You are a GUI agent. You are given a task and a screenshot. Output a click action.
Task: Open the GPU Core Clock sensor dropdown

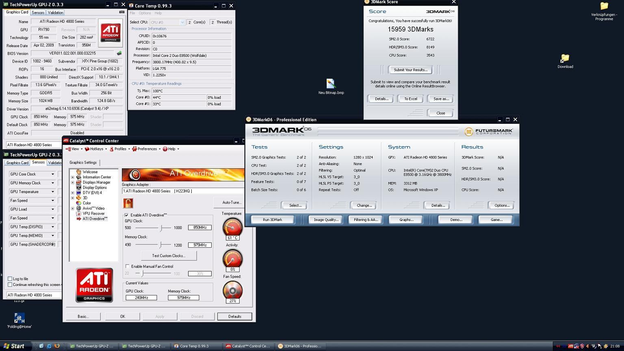[52, 174]
